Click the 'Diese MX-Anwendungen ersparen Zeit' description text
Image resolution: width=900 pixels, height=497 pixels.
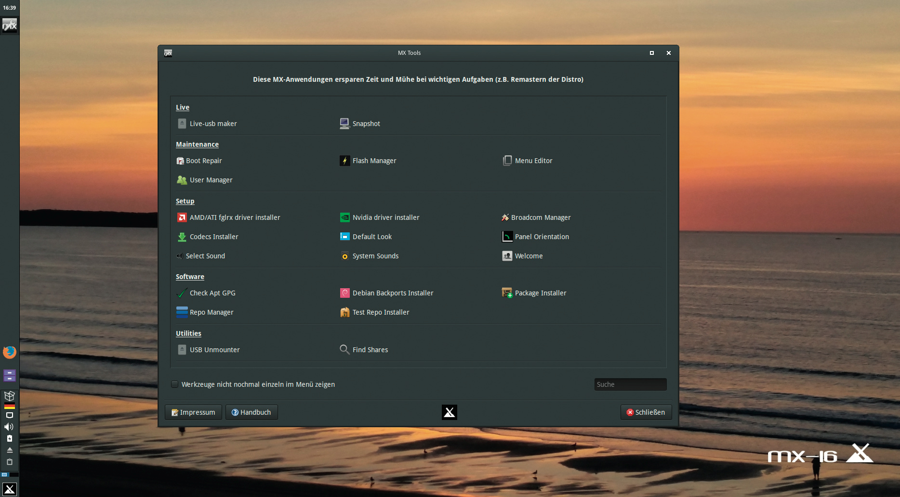418,79
